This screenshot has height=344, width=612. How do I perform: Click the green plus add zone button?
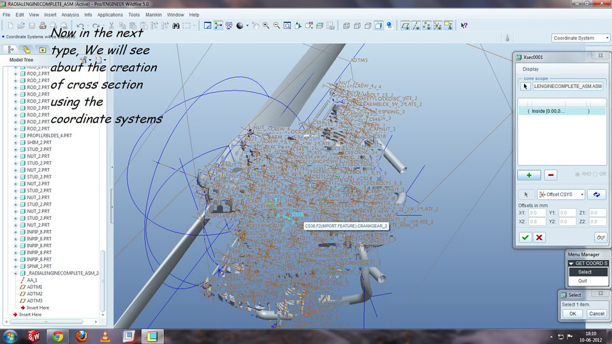click(528, 175)
